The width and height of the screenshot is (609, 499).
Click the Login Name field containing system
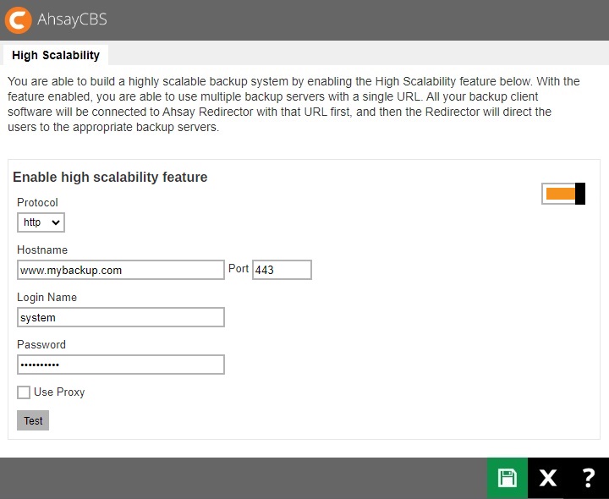pyautogui.click(x=120, y=317)
